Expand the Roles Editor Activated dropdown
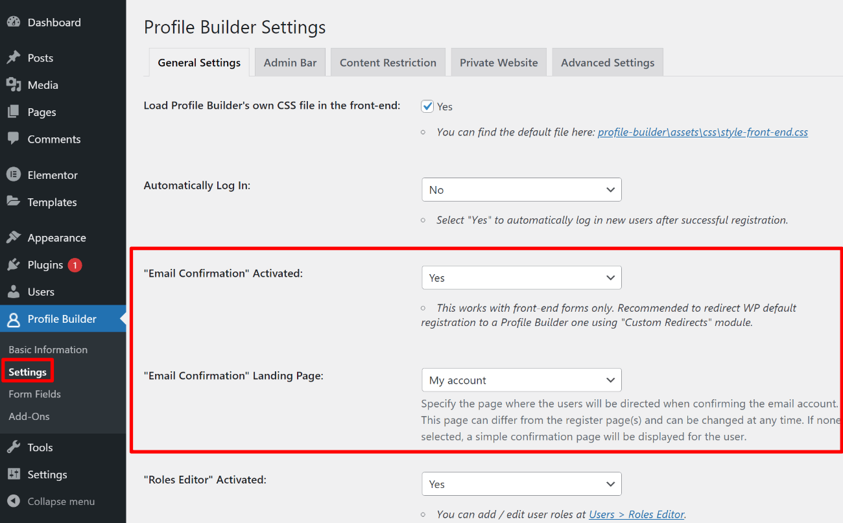The width and height of the screenshot is (843, 523). pyautogui.click(x=521, y=484)
